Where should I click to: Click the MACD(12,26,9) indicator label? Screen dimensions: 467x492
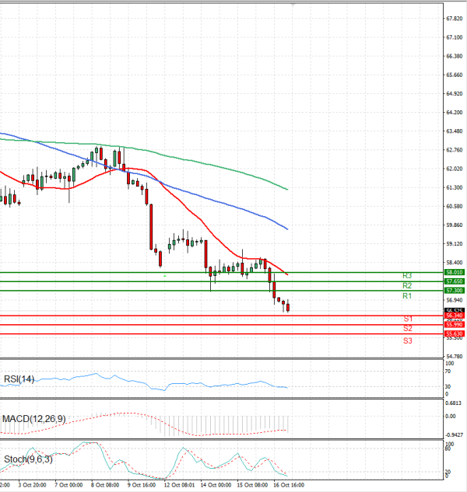[x=33, y=419]
